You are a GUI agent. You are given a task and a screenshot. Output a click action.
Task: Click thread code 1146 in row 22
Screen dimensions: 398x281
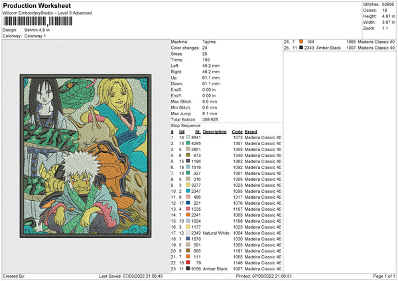pyautogui.click(x=238, y=263)
